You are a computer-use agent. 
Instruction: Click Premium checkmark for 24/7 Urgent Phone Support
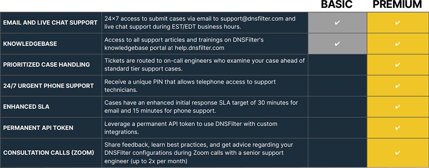click(398, 86)
